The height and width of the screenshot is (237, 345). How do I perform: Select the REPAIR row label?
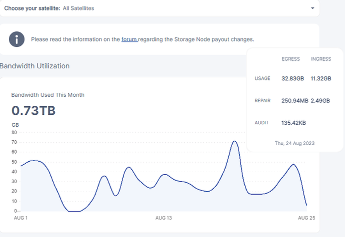click(262, 101)
